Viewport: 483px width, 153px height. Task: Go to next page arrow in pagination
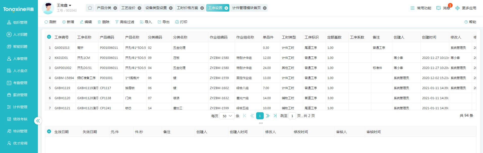coord(268,116)
